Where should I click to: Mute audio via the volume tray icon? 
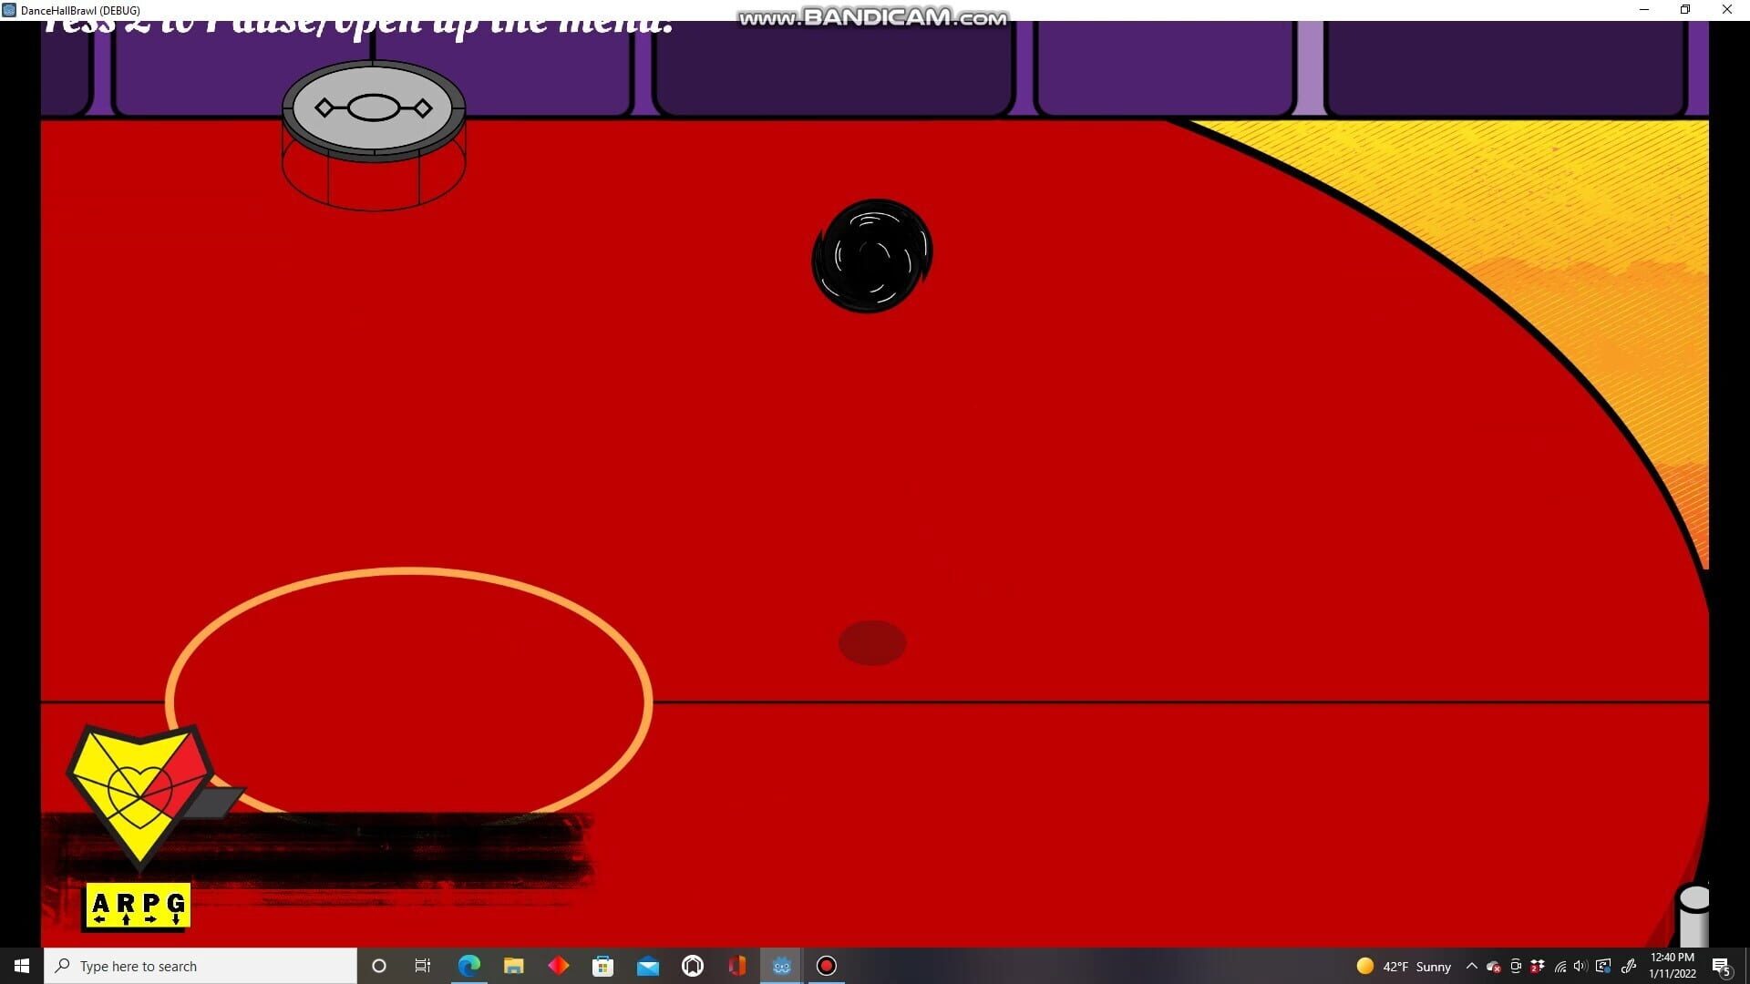(1580, 966)
